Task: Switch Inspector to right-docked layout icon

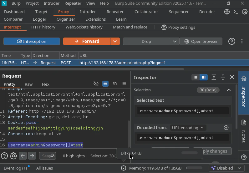Action: point(204,77)
